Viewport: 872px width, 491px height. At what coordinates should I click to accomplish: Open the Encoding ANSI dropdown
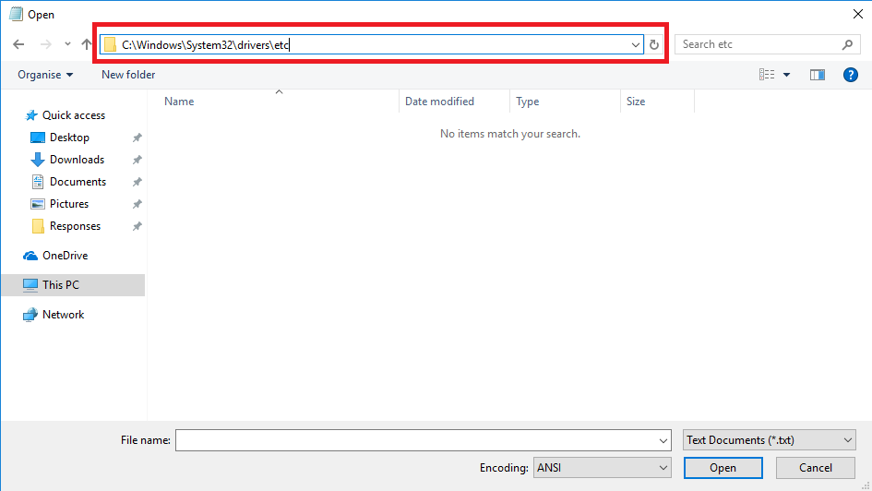point(603,468)
